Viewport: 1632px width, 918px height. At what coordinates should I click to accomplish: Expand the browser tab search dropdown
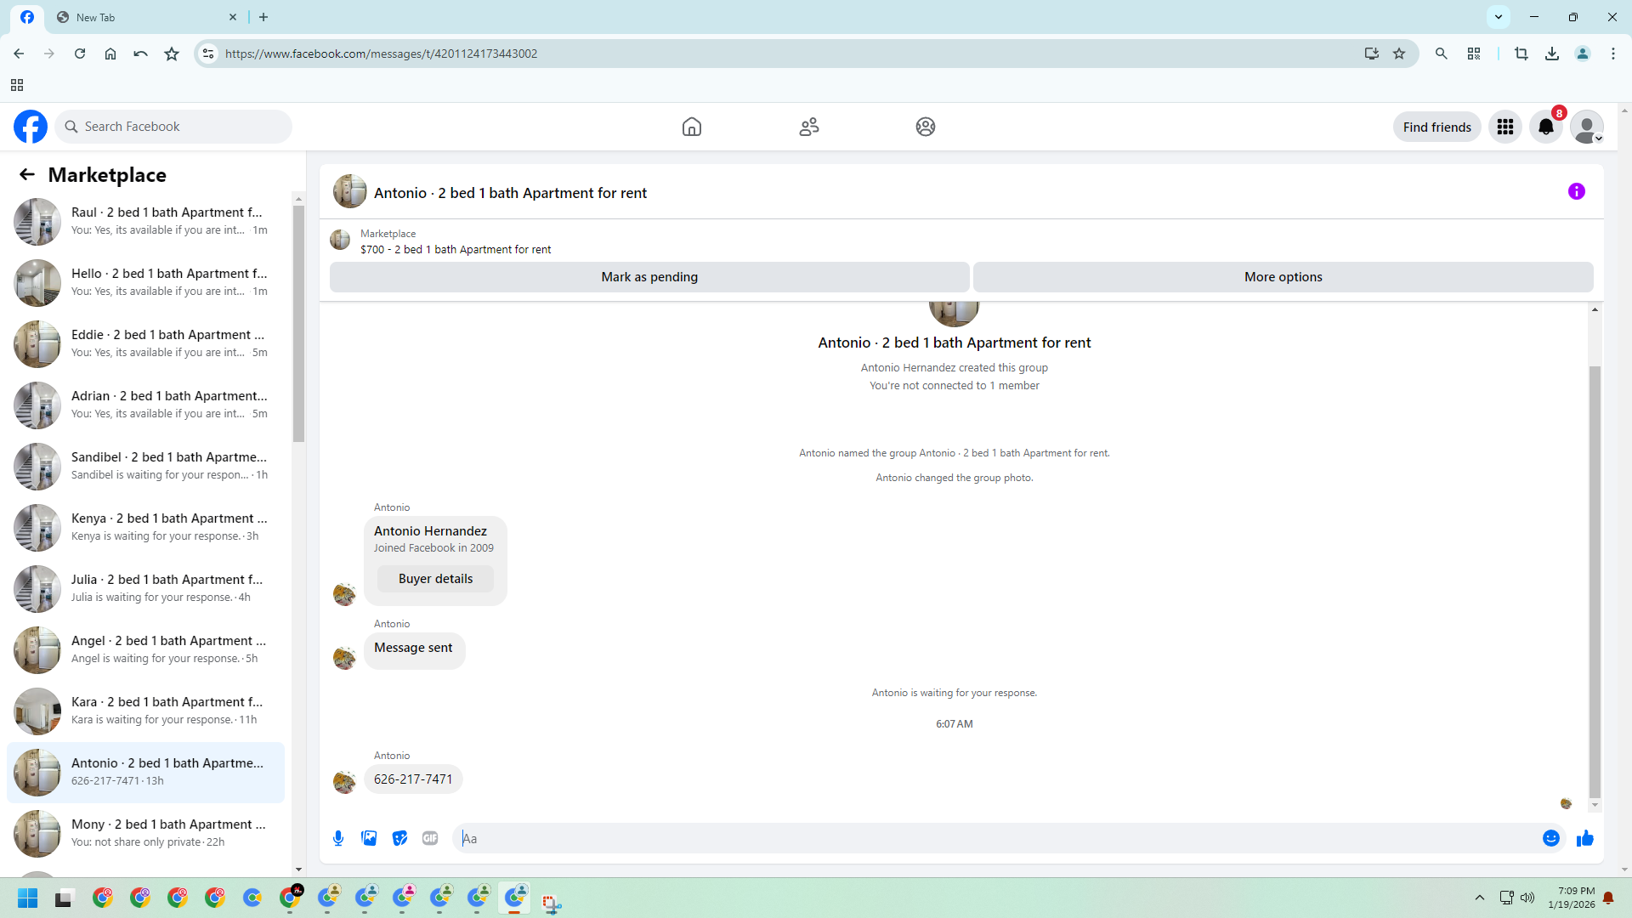pos(1498,17)
